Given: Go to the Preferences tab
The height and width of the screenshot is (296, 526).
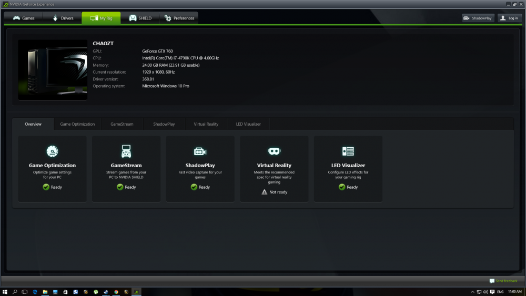Looking at the screenshot, I should [179, 18].
